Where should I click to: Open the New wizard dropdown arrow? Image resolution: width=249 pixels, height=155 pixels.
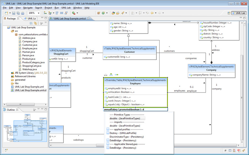[x=10, y=13]
